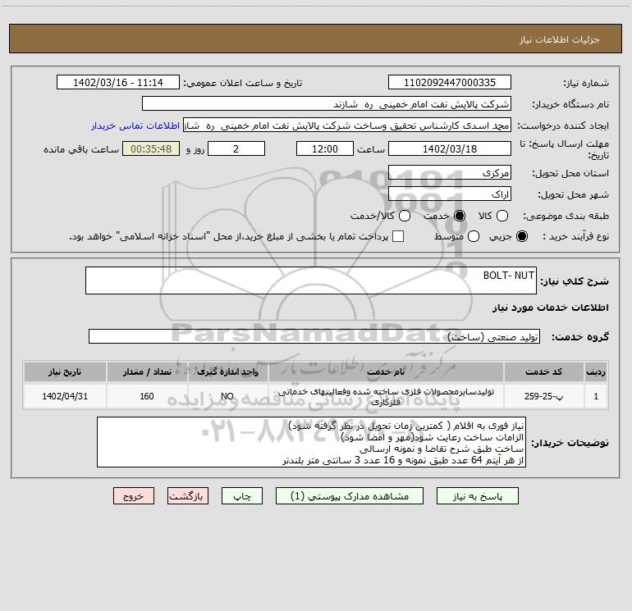Click the واحد اندازه گیری column header
This screenshot has height=611, width=632.
point(227,372)
